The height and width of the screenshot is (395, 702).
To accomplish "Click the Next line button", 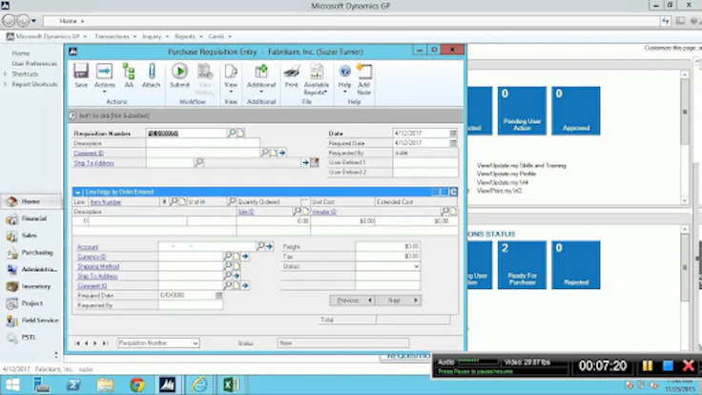I will [399, 300].
